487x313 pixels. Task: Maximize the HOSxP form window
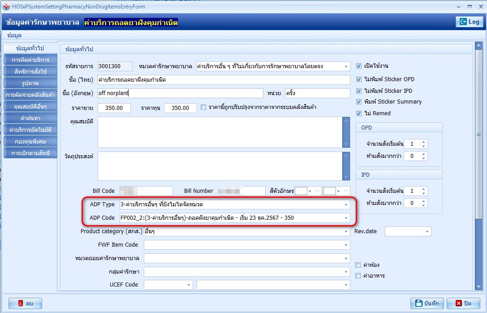(470, 7)
